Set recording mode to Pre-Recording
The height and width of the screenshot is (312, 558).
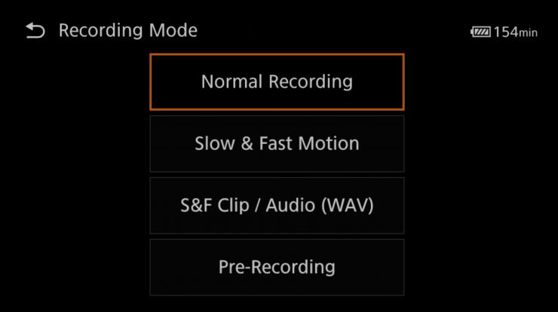pos(277,267)
